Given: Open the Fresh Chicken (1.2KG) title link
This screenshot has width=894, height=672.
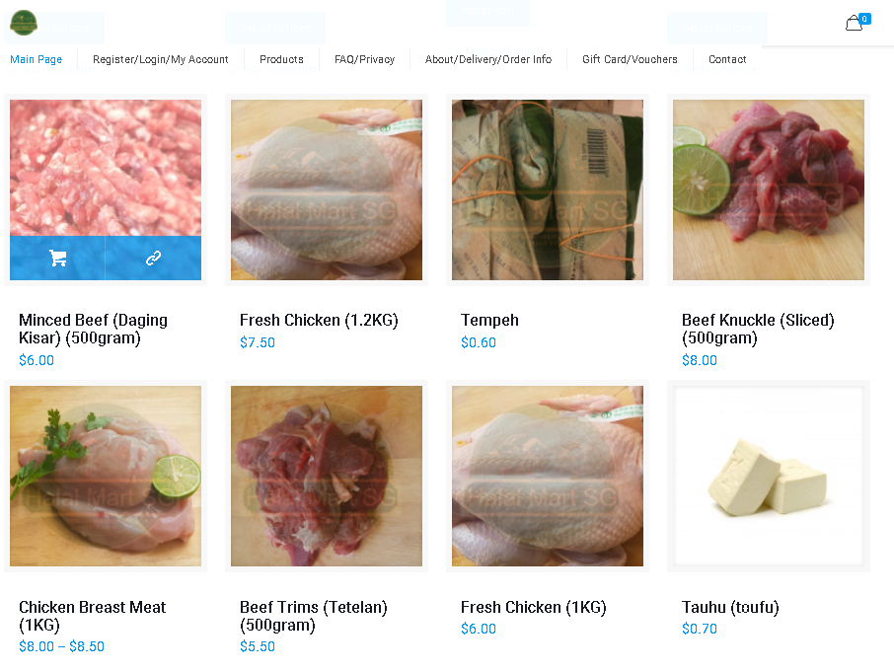Looking at the screenshot, I should pyautogui.click(x=319, y=321).
